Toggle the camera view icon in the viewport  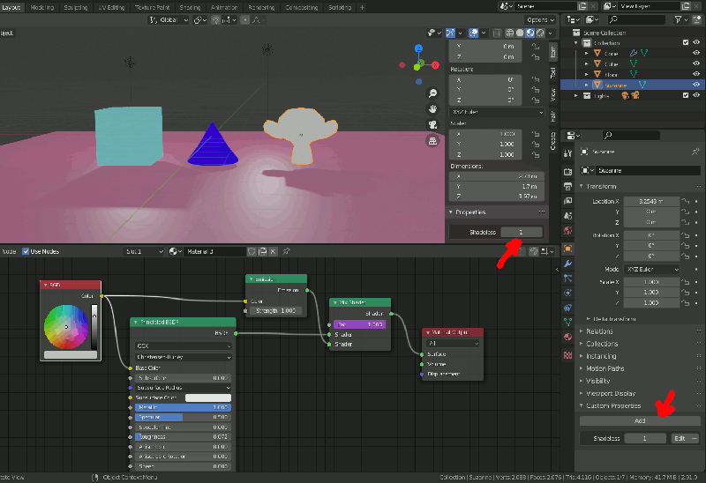coord(432,125)
